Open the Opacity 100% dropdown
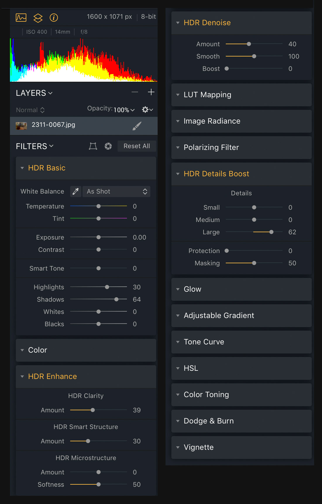The height and width of the screenshot is (504, 322). click(124, 110)
